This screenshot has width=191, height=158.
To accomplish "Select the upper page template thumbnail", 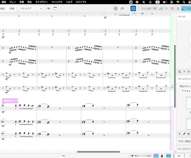I will (189, 103).
